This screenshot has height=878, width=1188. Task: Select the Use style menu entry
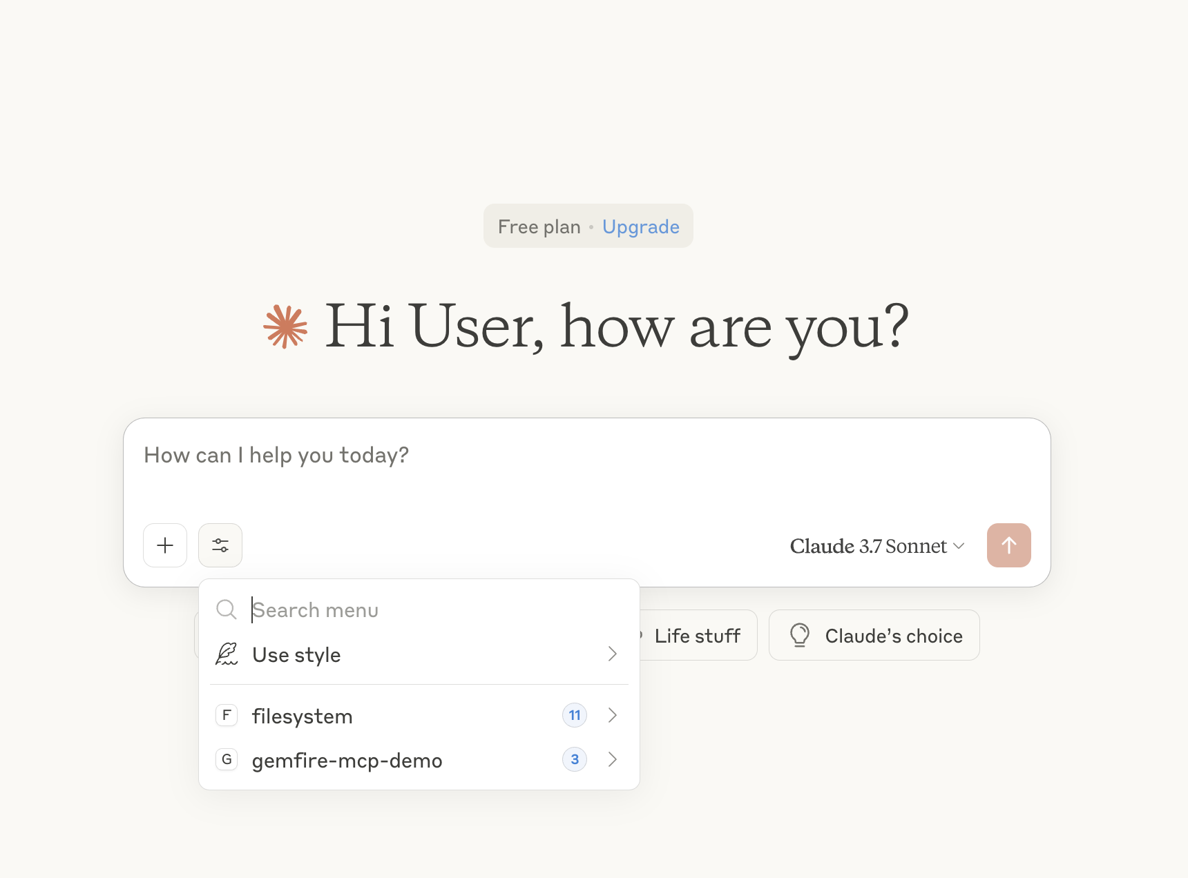point(419,654)
